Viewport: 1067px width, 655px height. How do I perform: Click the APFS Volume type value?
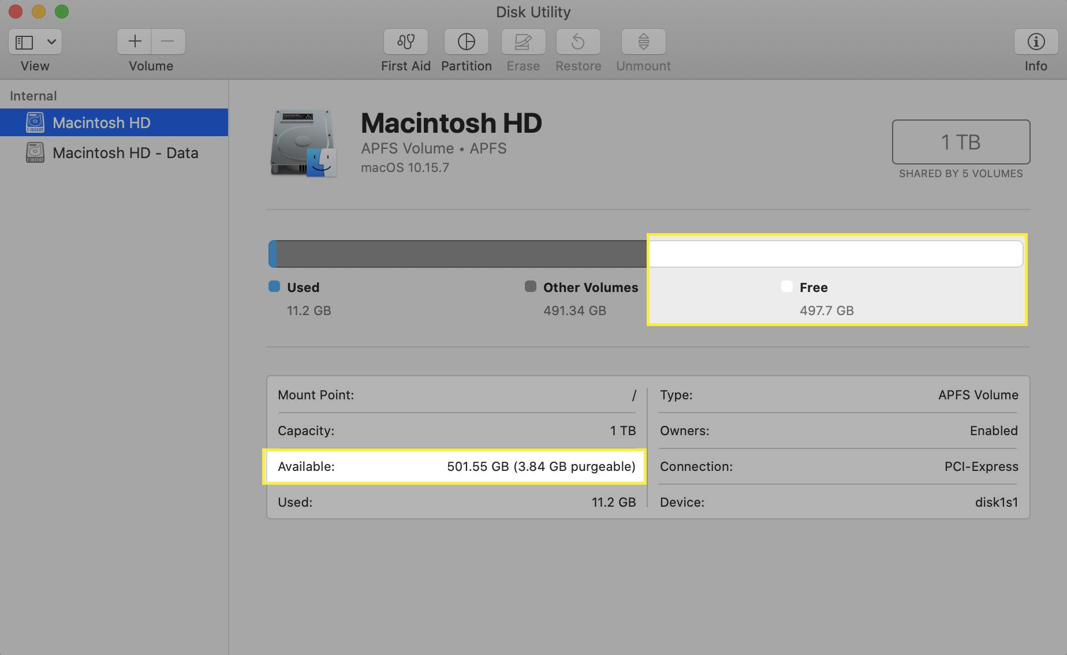click(x=978, y=395)
